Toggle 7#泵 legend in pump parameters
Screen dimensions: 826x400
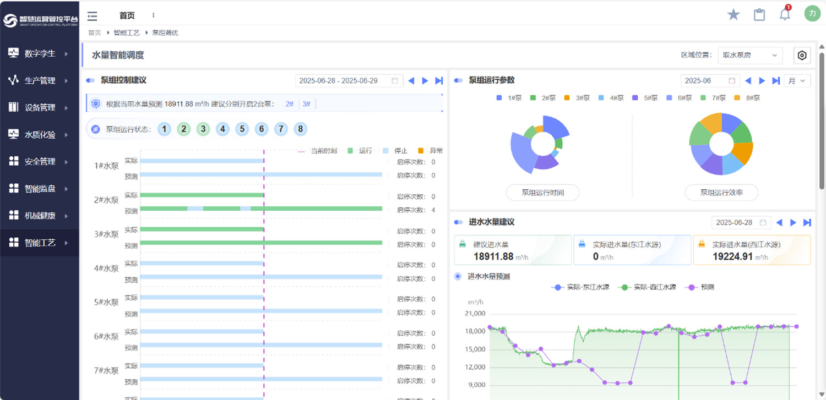[714, 98]
